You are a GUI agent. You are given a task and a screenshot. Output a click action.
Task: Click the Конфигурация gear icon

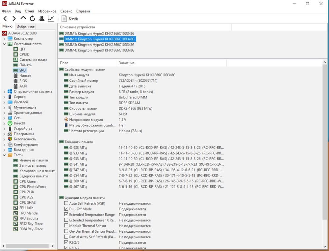coord(10,144)
